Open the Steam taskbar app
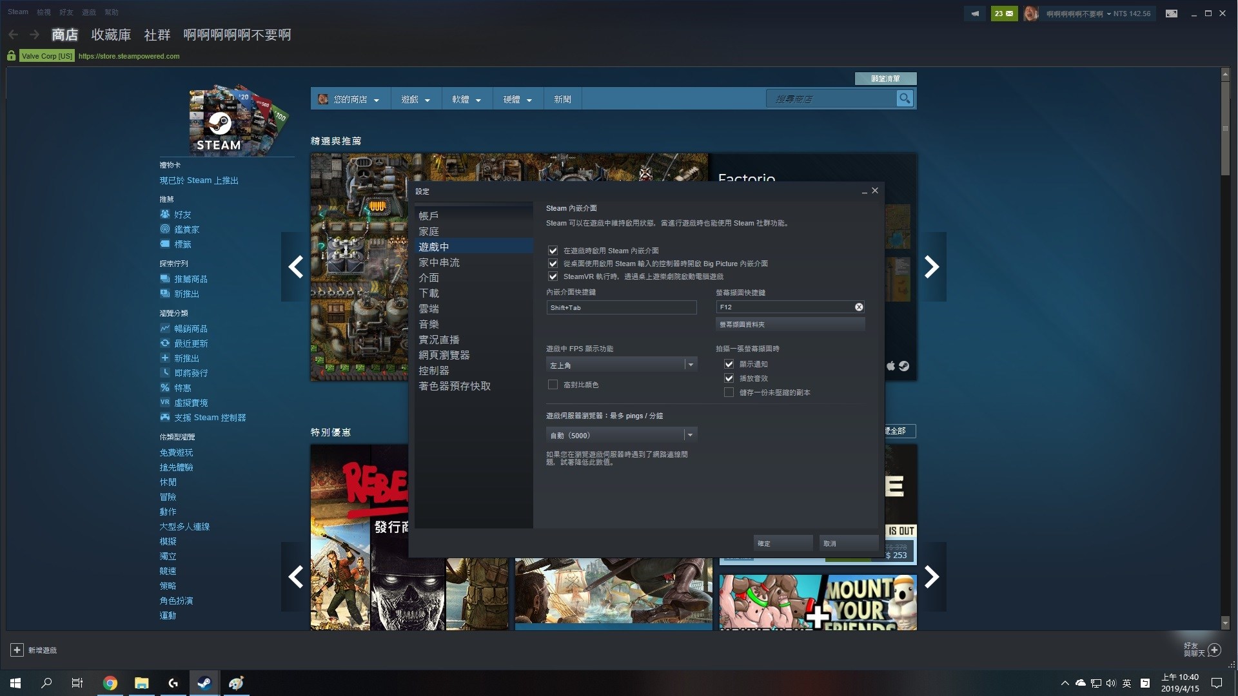The image size is (1238, 696). pyautogui.click(x=204, y=683)
